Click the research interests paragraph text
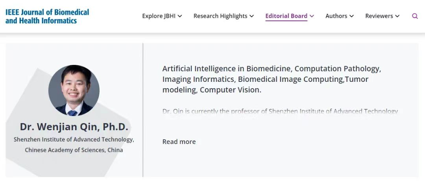 pyautogui.click(x=272, y=79)
